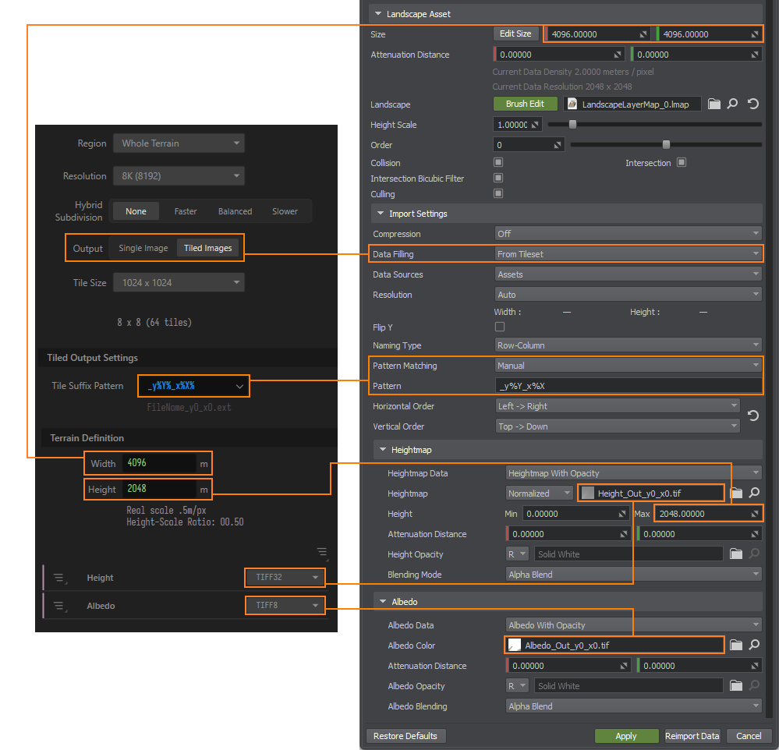Click Terrain Definition Height field 2048
This screenshot has width=779, height=750.
coord(159,489)
